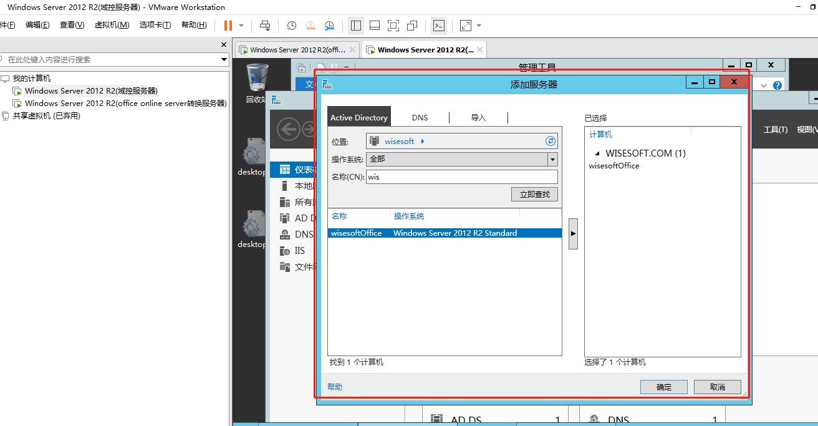Open the 虚拟机(M) menu

112,25
